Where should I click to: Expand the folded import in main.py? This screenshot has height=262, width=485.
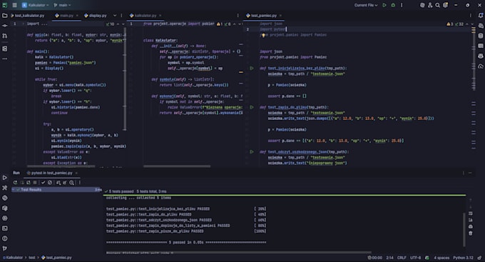click(23, 24)
